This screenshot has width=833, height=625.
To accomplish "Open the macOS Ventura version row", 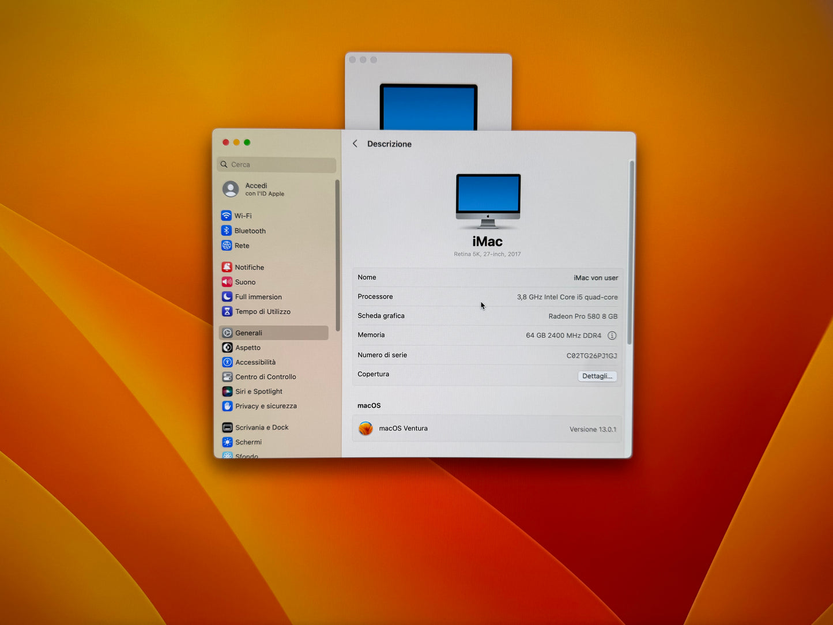I will 487,429.
